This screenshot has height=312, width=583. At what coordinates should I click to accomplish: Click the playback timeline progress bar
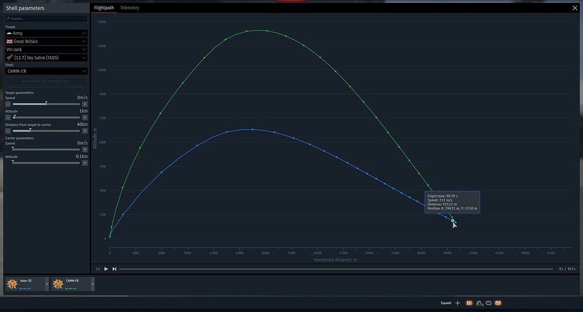coord(336,269)
